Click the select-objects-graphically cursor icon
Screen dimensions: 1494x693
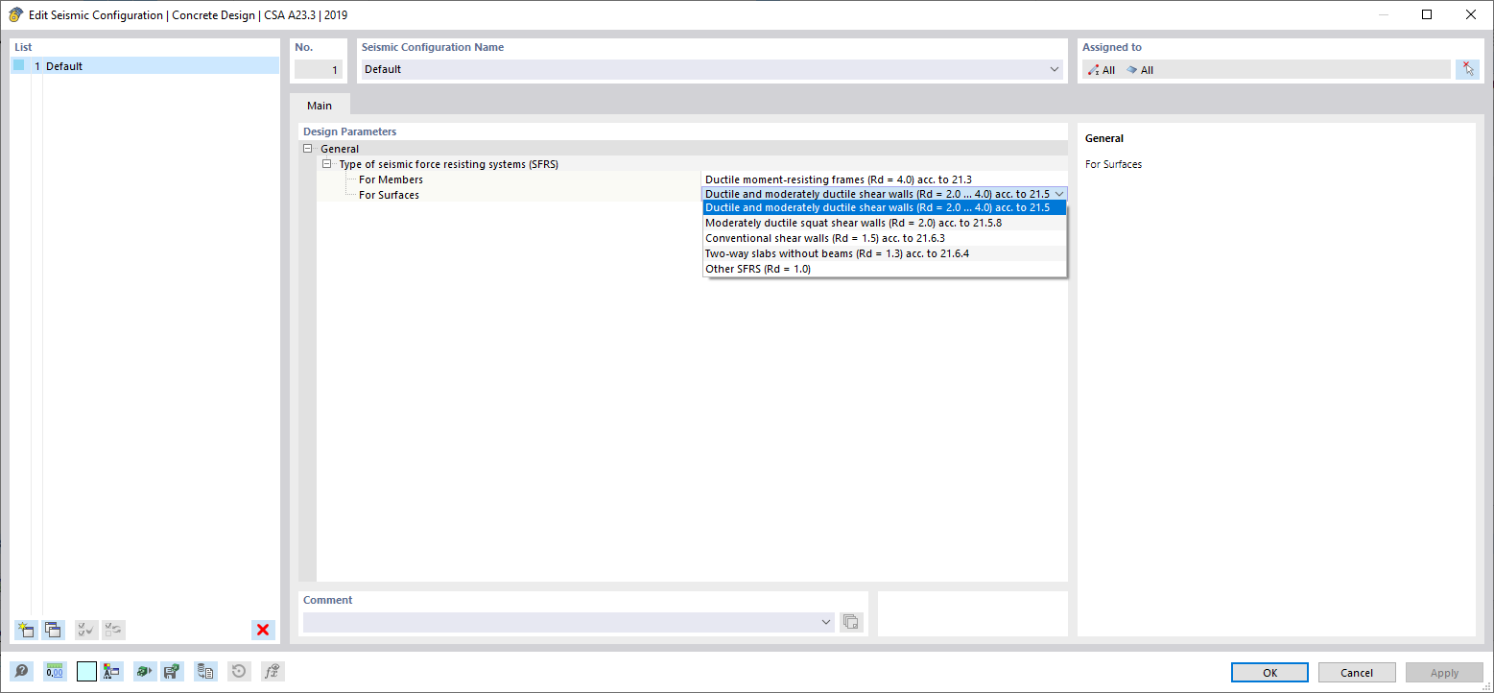(1467, 69)
